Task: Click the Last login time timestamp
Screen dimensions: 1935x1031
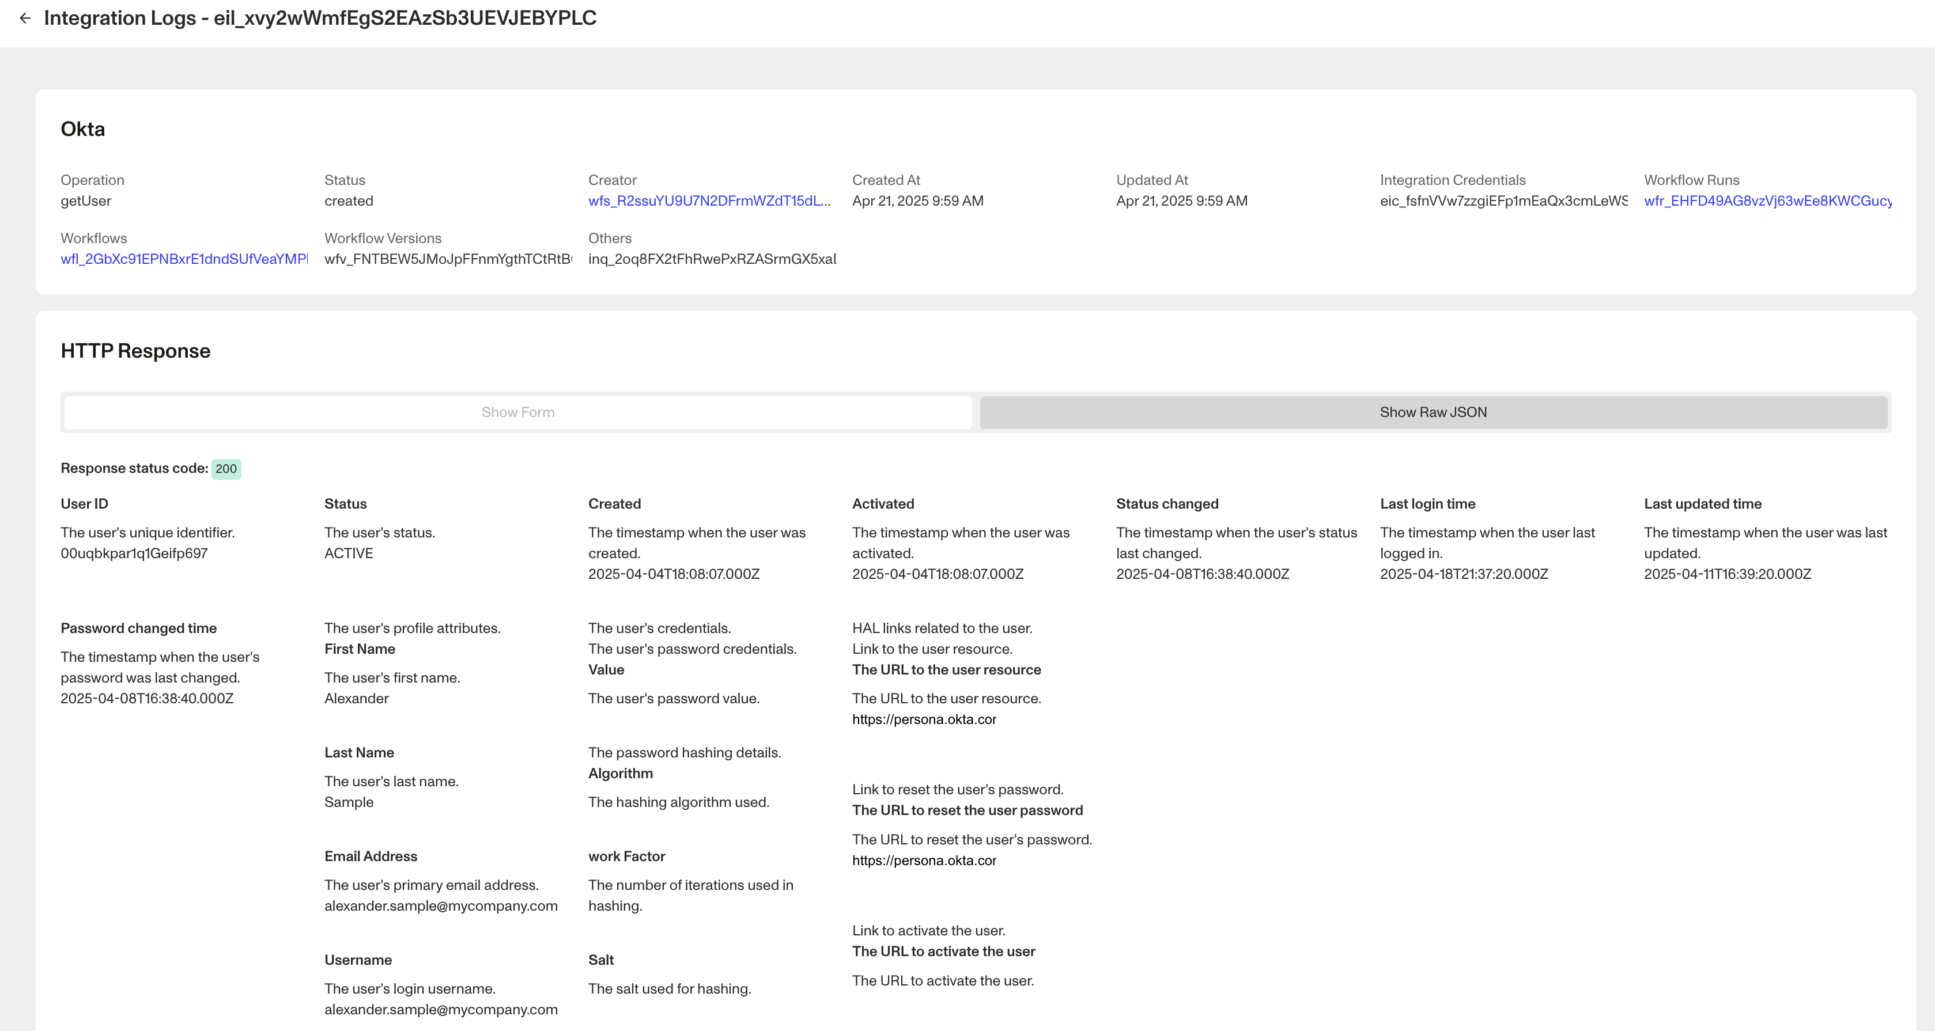Action: 1463,574
